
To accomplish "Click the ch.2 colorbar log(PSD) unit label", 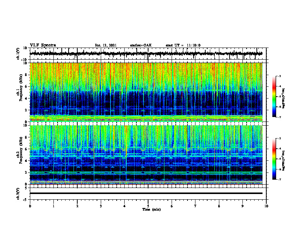I will pyautogui.click(x=283, y=160).
